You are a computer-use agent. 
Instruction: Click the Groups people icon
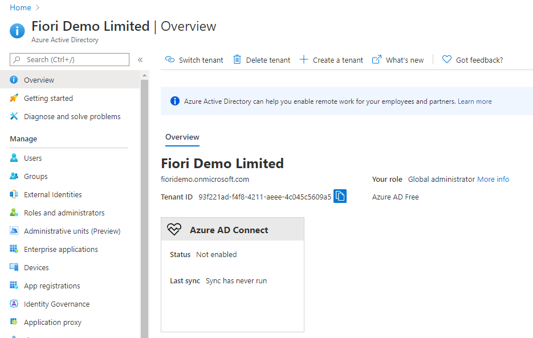[x=14, y=176]
